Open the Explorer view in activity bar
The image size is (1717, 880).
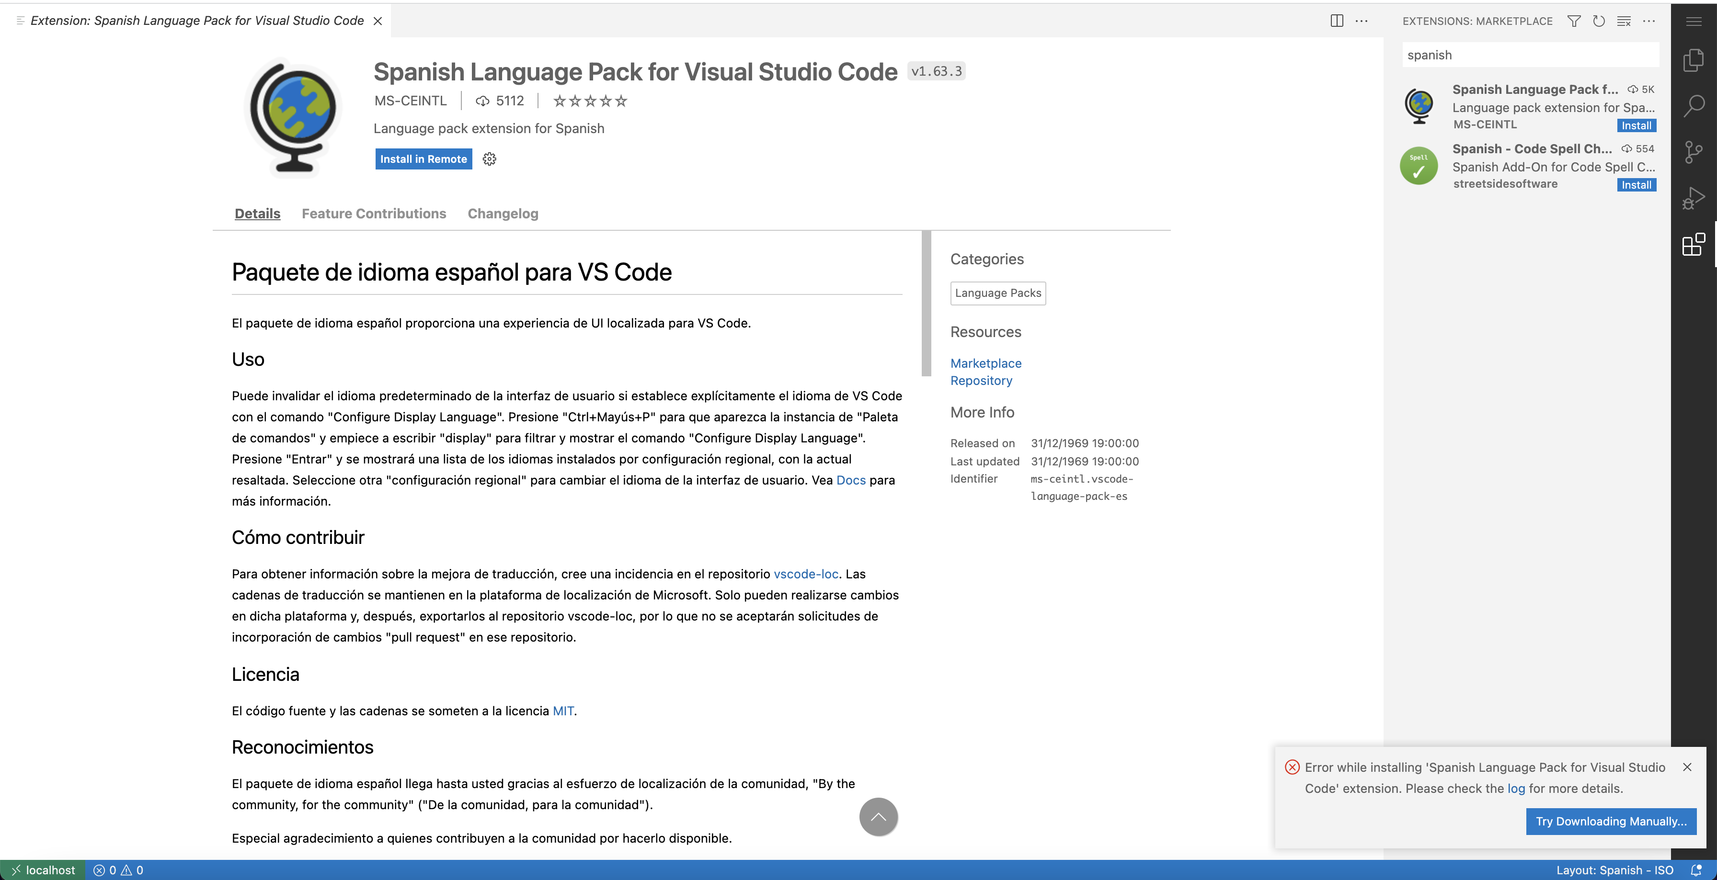1694,61
